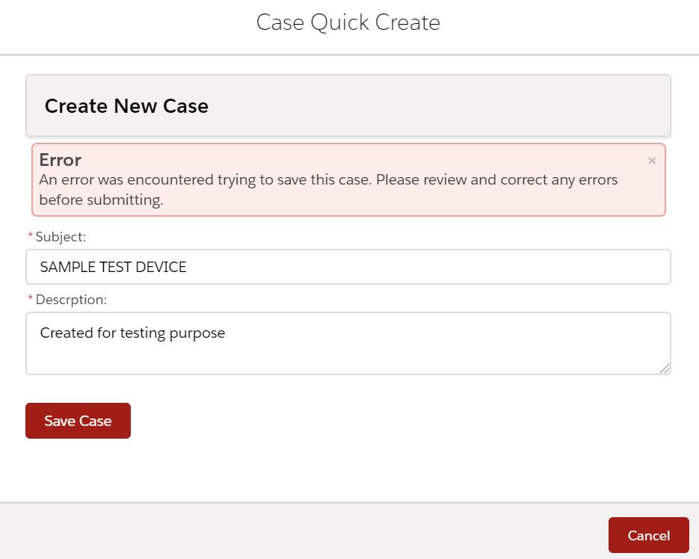Dismiss the error alert with the X icon
The image size is (699, 559).
tap(652, 161)
